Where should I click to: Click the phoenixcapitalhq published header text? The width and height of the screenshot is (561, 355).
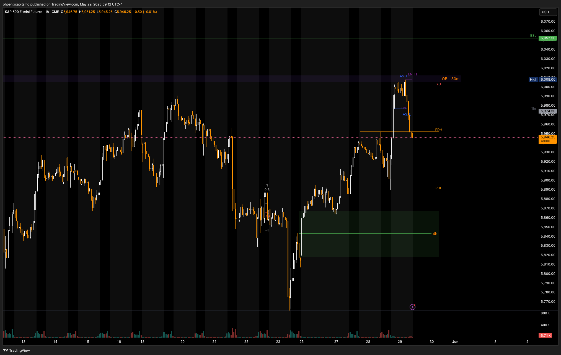click(x=63, y=4)
